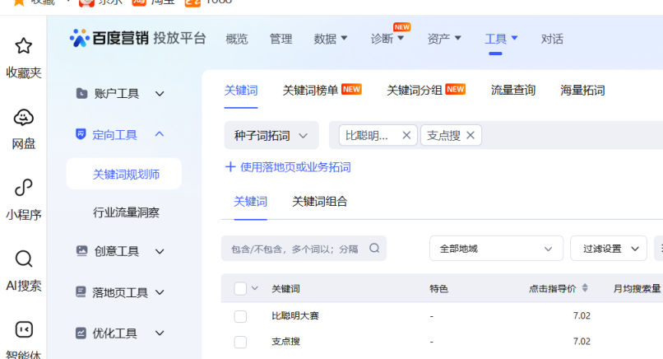This screenshot has width=663, height=359.
Task: Expand the 账户工具 chevron
Action: tap(160, 94)
